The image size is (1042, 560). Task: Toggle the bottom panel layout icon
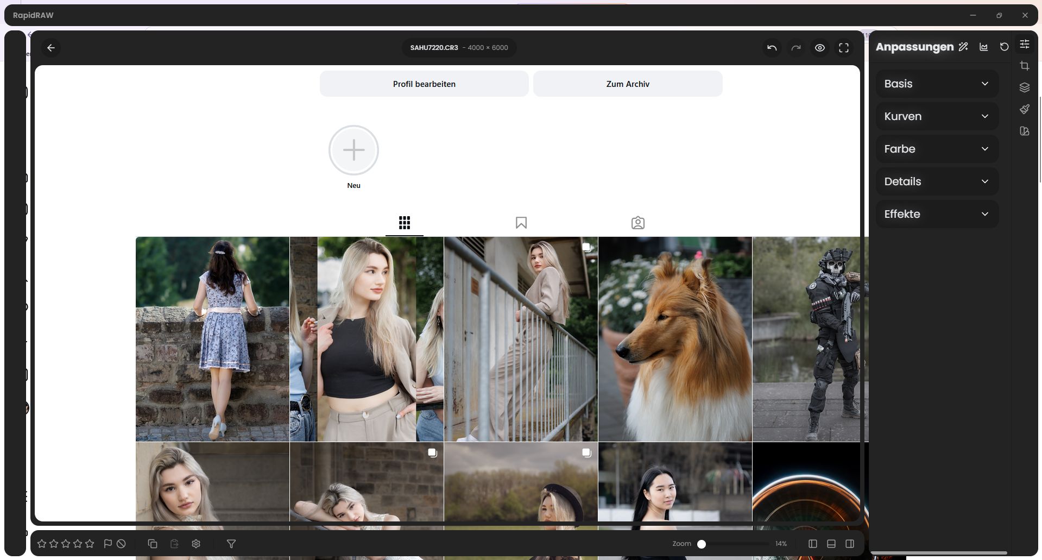pos(831,544)
